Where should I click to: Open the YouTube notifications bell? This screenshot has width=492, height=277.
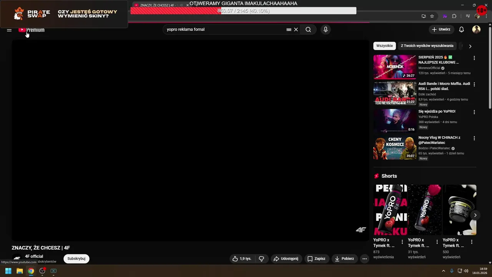[462, 30]
